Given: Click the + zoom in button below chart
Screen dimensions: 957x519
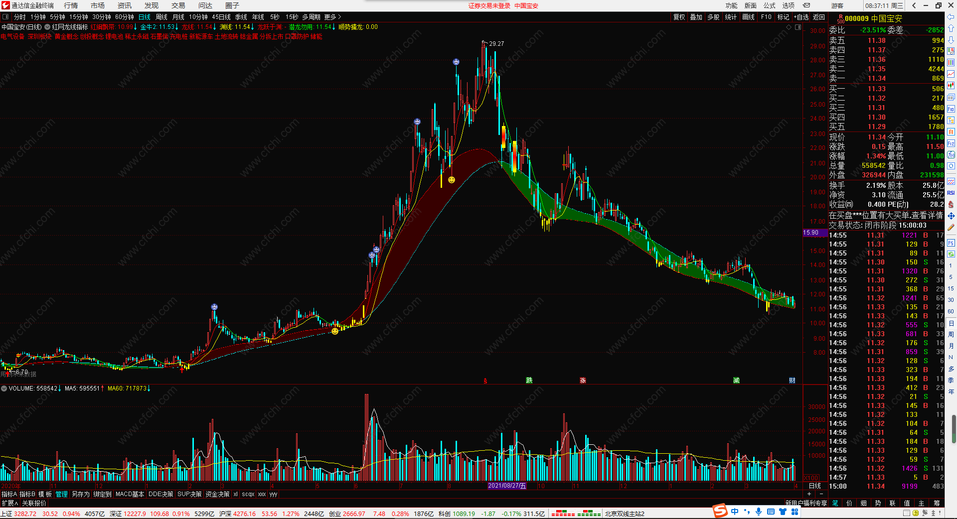Looking at the screenshot, I should 809,494.
